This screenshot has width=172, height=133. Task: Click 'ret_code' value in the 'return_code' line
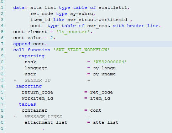(101, 92)
